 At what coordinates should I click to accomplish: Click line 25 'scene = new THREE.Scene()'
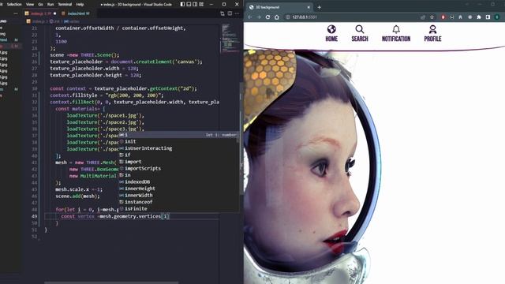coord(84,55)
